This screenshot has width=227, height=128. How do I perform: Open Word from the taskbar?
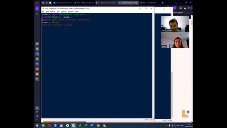(92, 126)
